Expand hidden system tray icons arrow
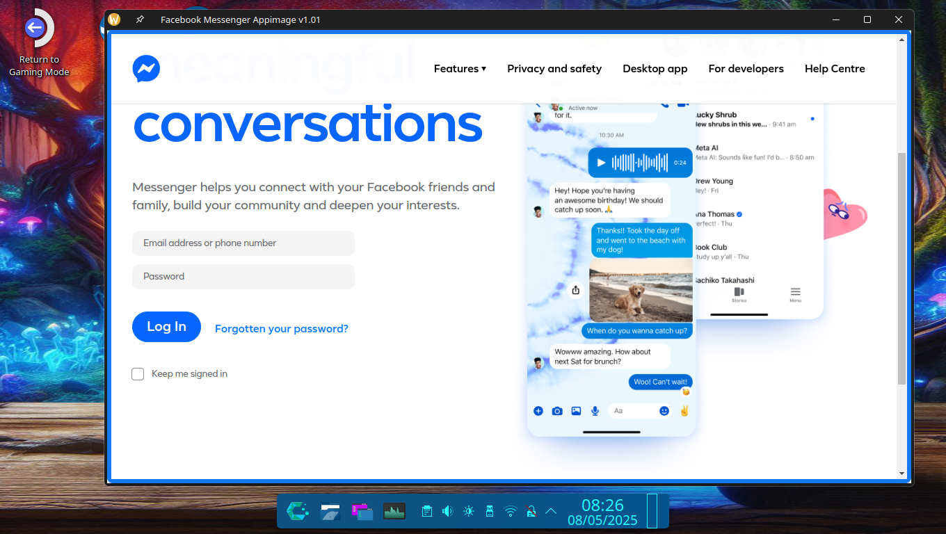946x534 pixels. coord(551,511)
